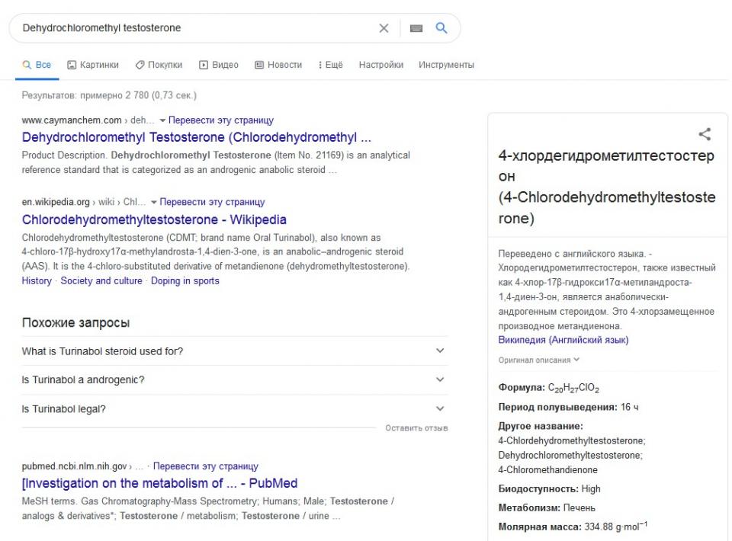Open the Chlorodehydromethyltestosterone Wikipedia result
The height and width of the screenshot is (541, 732).
(x=154, y=220)
